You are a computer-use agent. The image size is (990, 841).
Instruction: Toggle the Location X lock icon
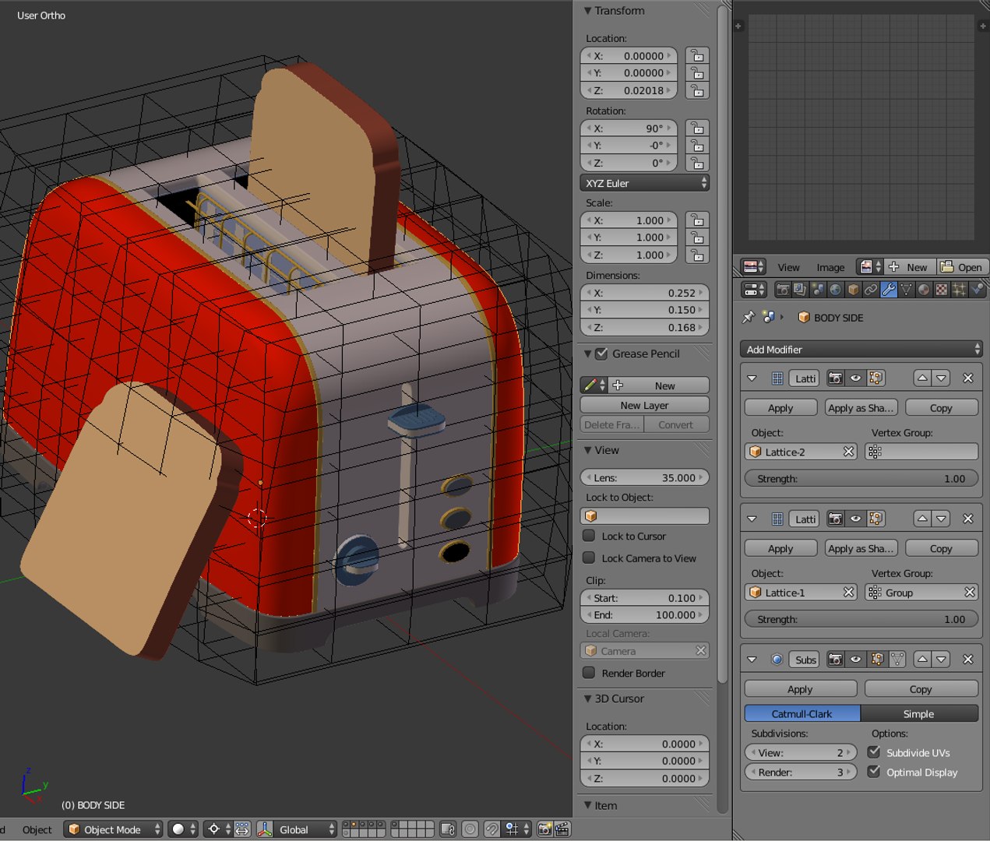click(x=697, y=56)
